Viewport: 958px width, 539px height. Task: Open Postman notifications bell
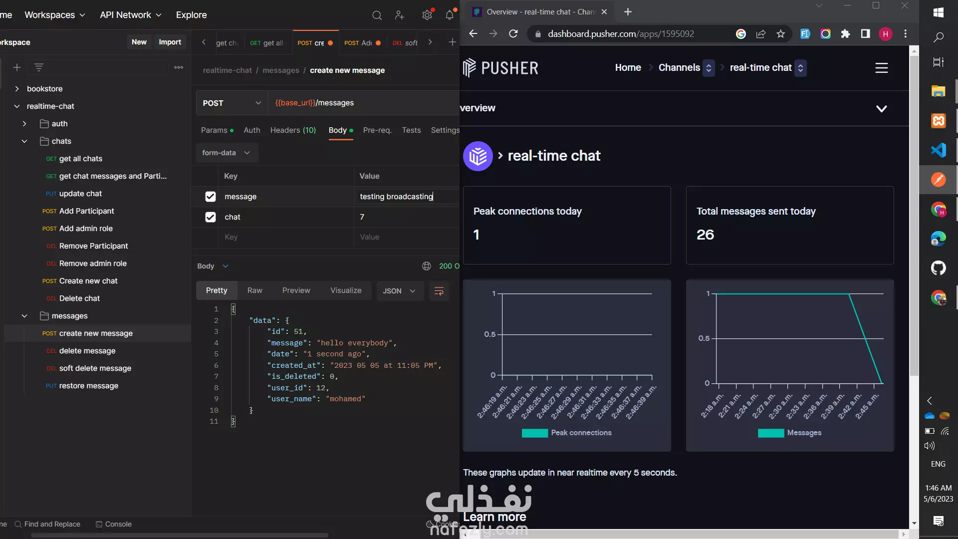pos(450,15)
